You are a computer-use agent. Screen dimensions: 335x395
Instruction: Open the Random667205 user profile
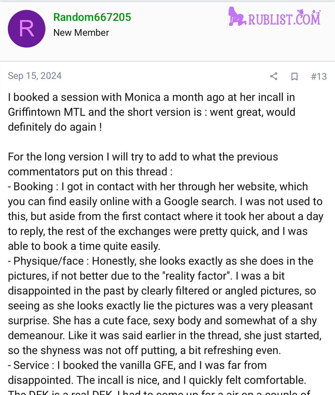pos(92,17)
